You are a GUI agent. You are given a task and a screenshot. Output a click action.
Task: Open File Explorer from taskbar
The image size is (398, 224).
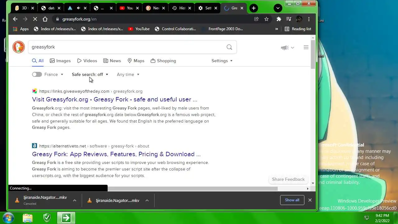[x=28, y=217]
